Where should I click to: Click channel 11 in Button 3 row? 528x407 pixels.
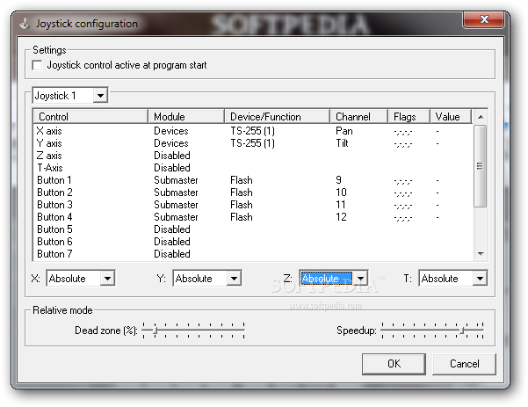341,205
